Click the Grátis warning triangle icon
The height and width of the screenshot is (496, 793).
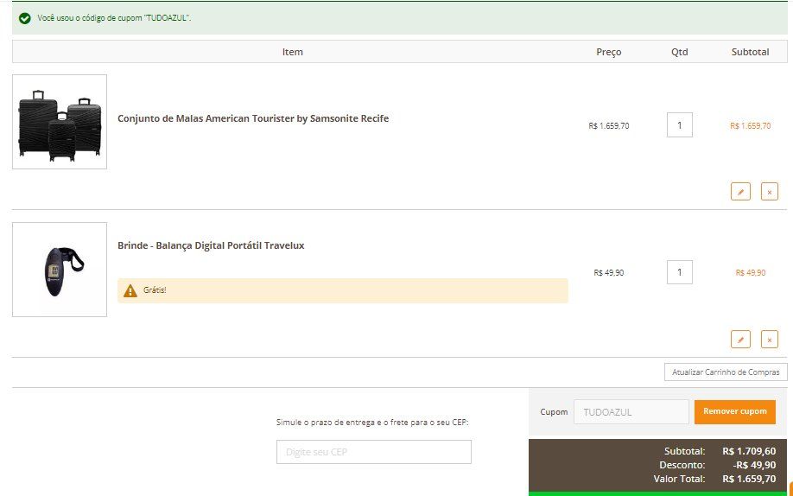(130, 290)
